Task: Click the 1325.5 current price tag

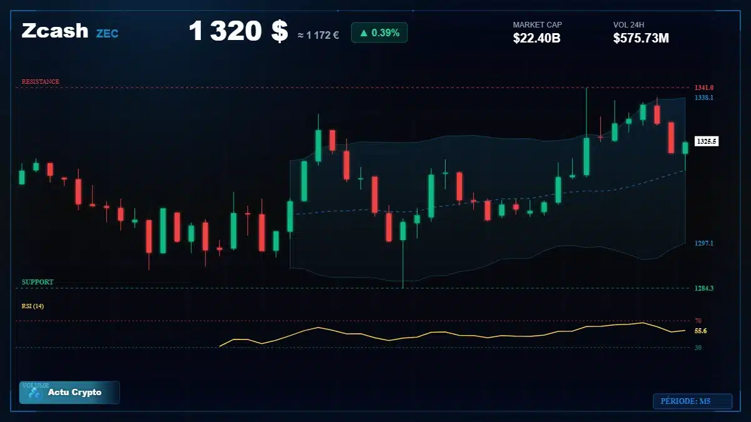Action: point(707,141)
